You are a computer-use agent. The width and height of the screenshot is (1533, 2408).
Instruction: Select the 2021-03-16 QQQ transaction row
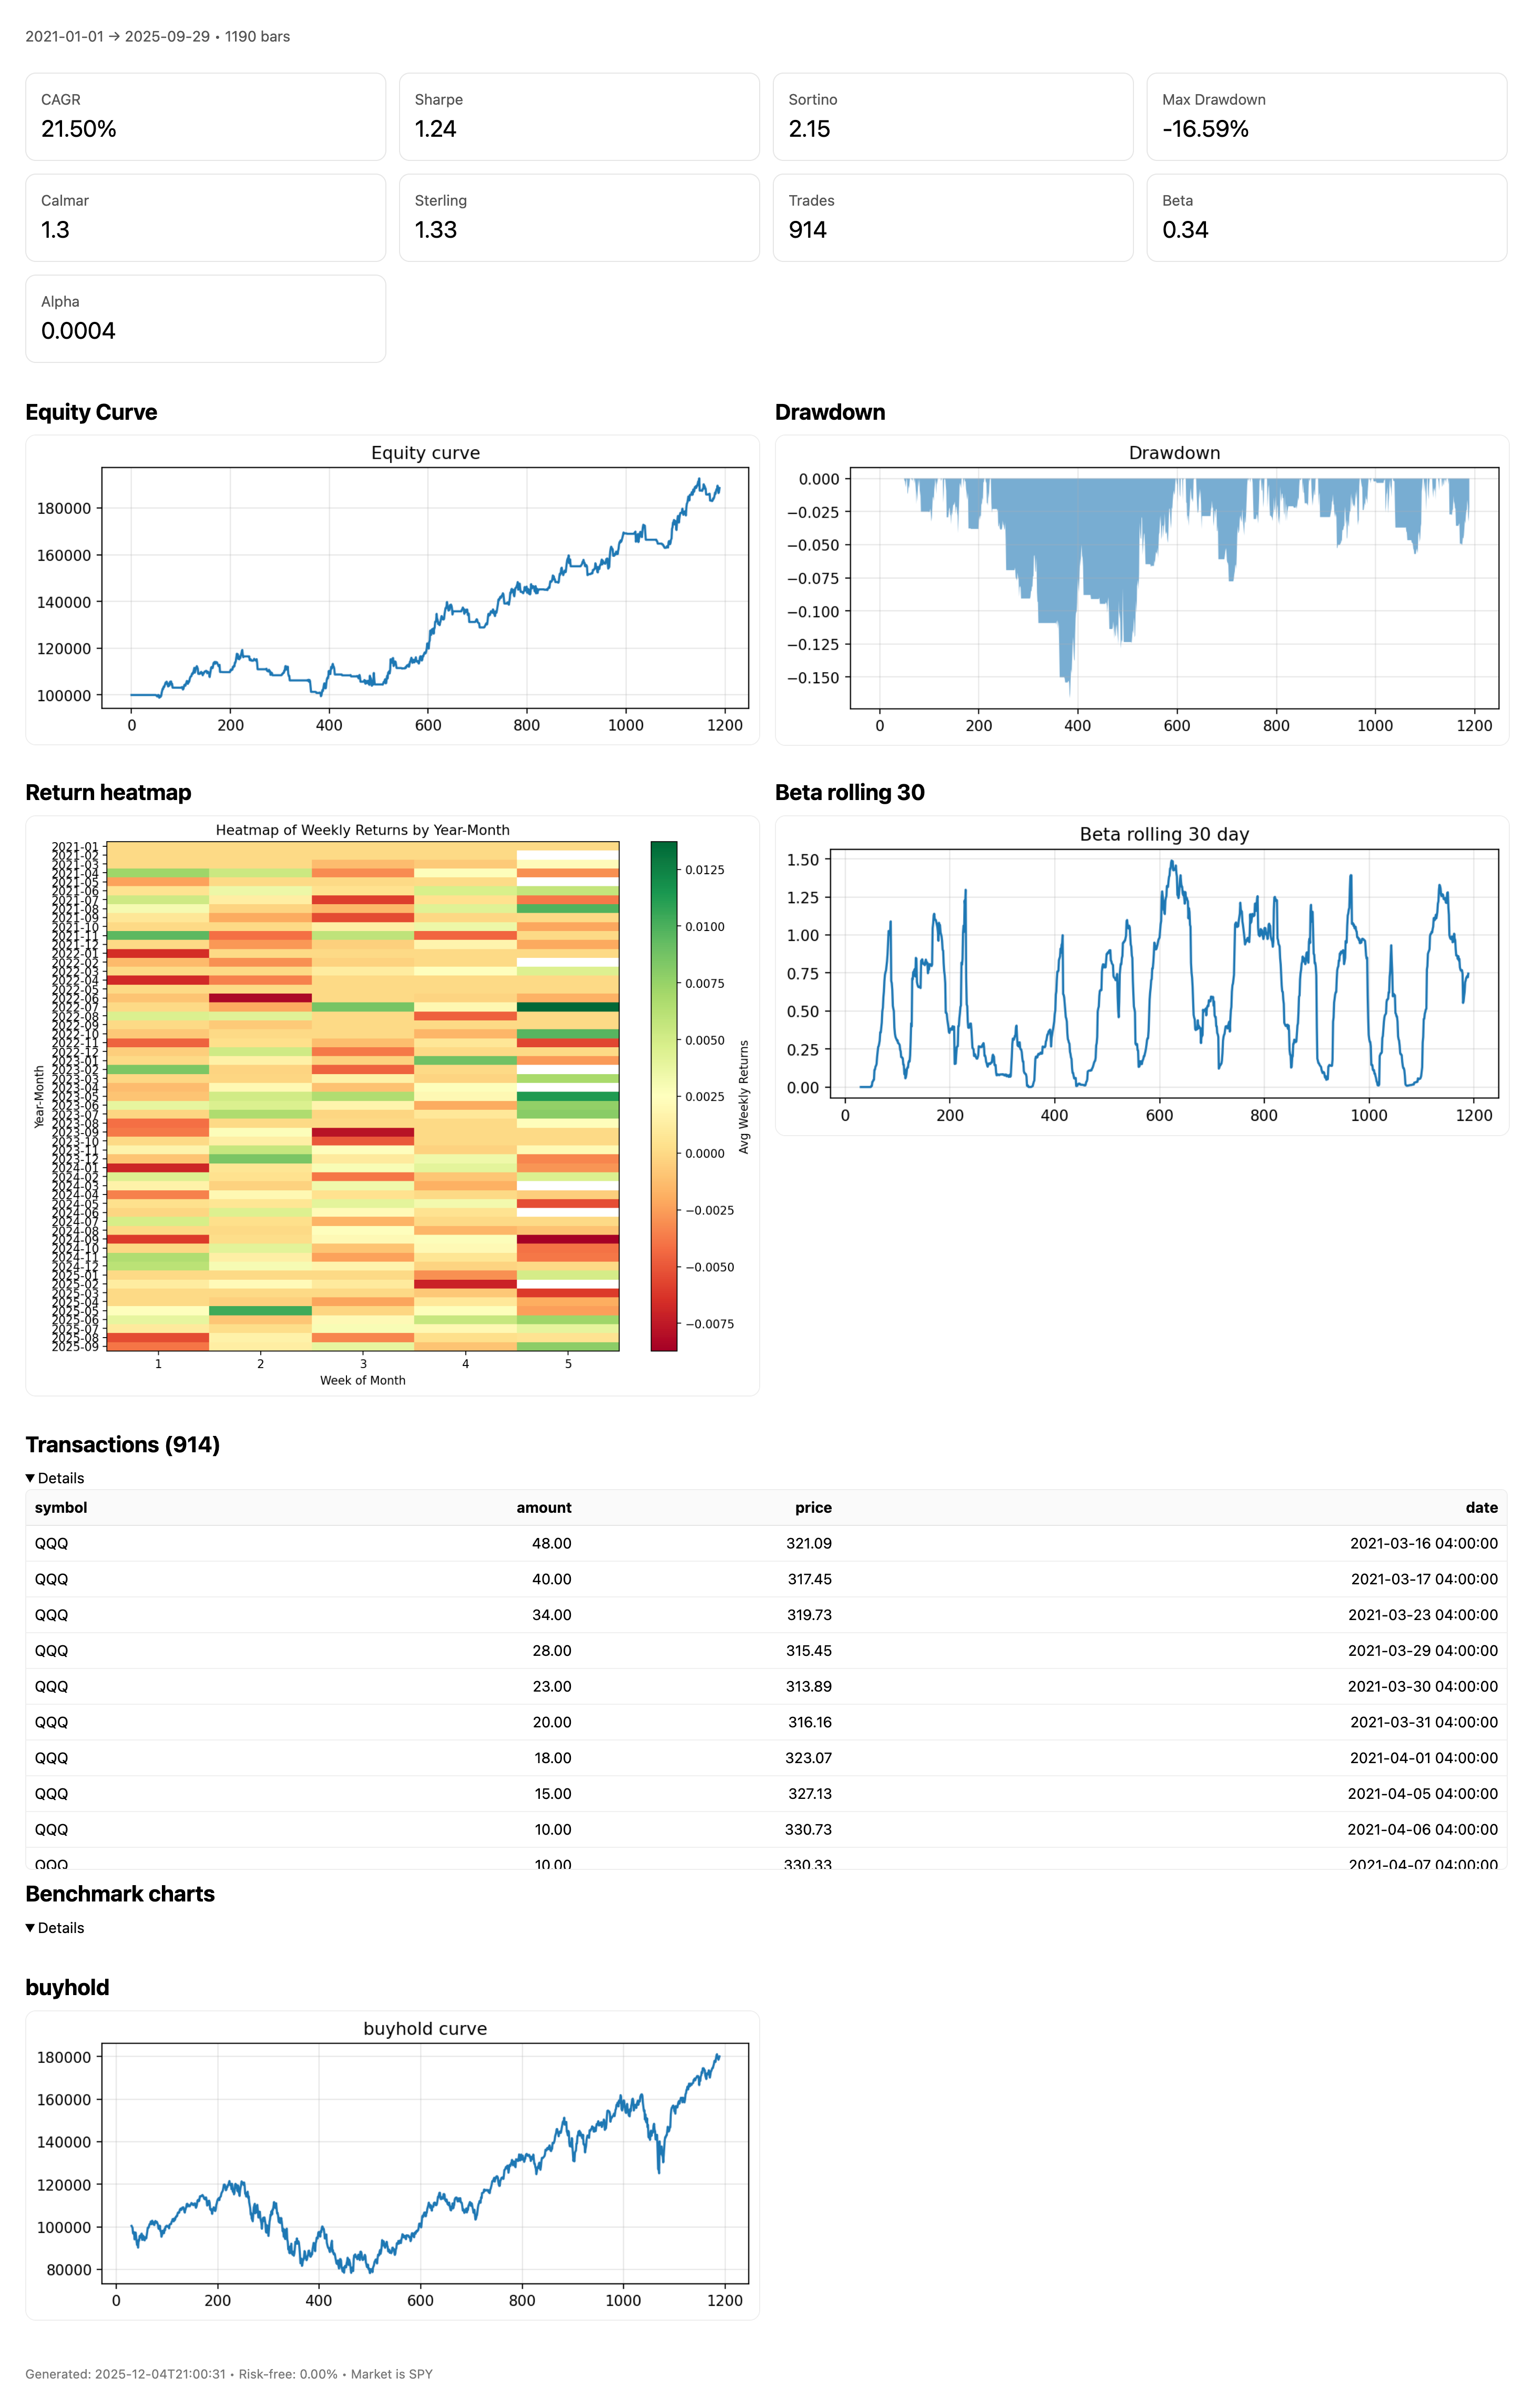[x=765, y=1543]
